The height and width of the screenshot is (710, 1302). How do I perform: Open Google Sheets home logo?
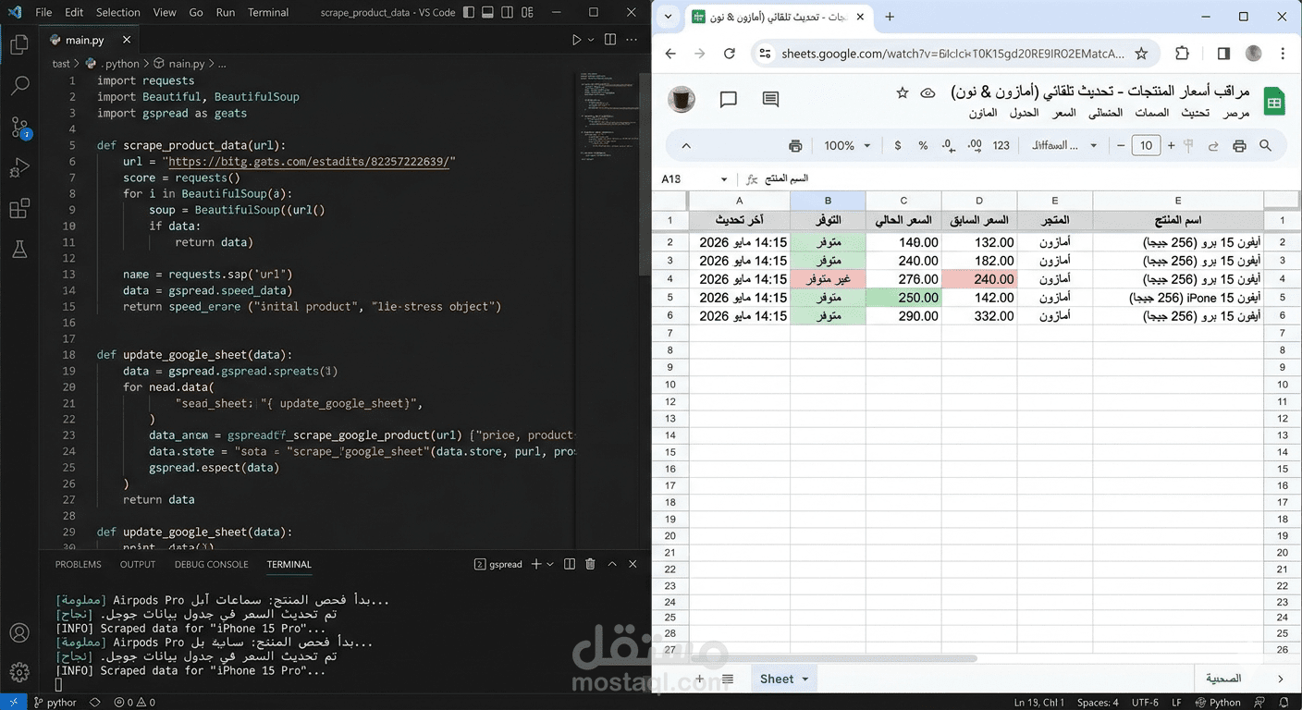click(x=1274, y=102)
